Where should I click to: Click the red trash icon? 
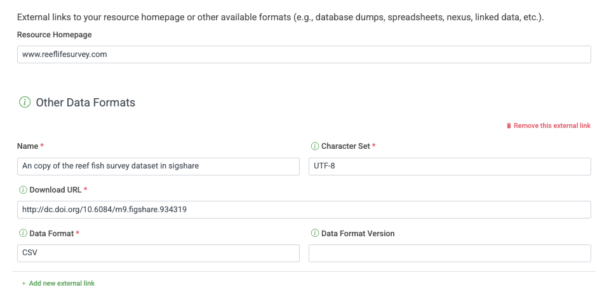pyautogui.click(x=509, y=126)
